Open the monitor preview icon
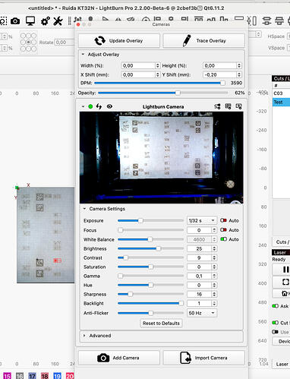This screenshot has width=290, height=379. click(x=30, y=21)
